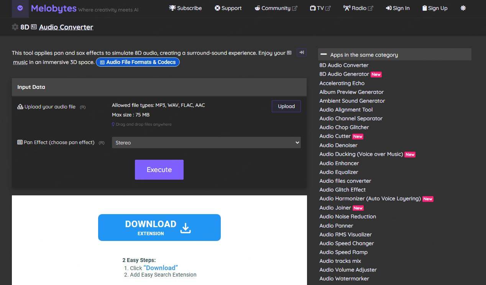
Task: Open the Audio Channel Separator app
Action: coord(351,118)
